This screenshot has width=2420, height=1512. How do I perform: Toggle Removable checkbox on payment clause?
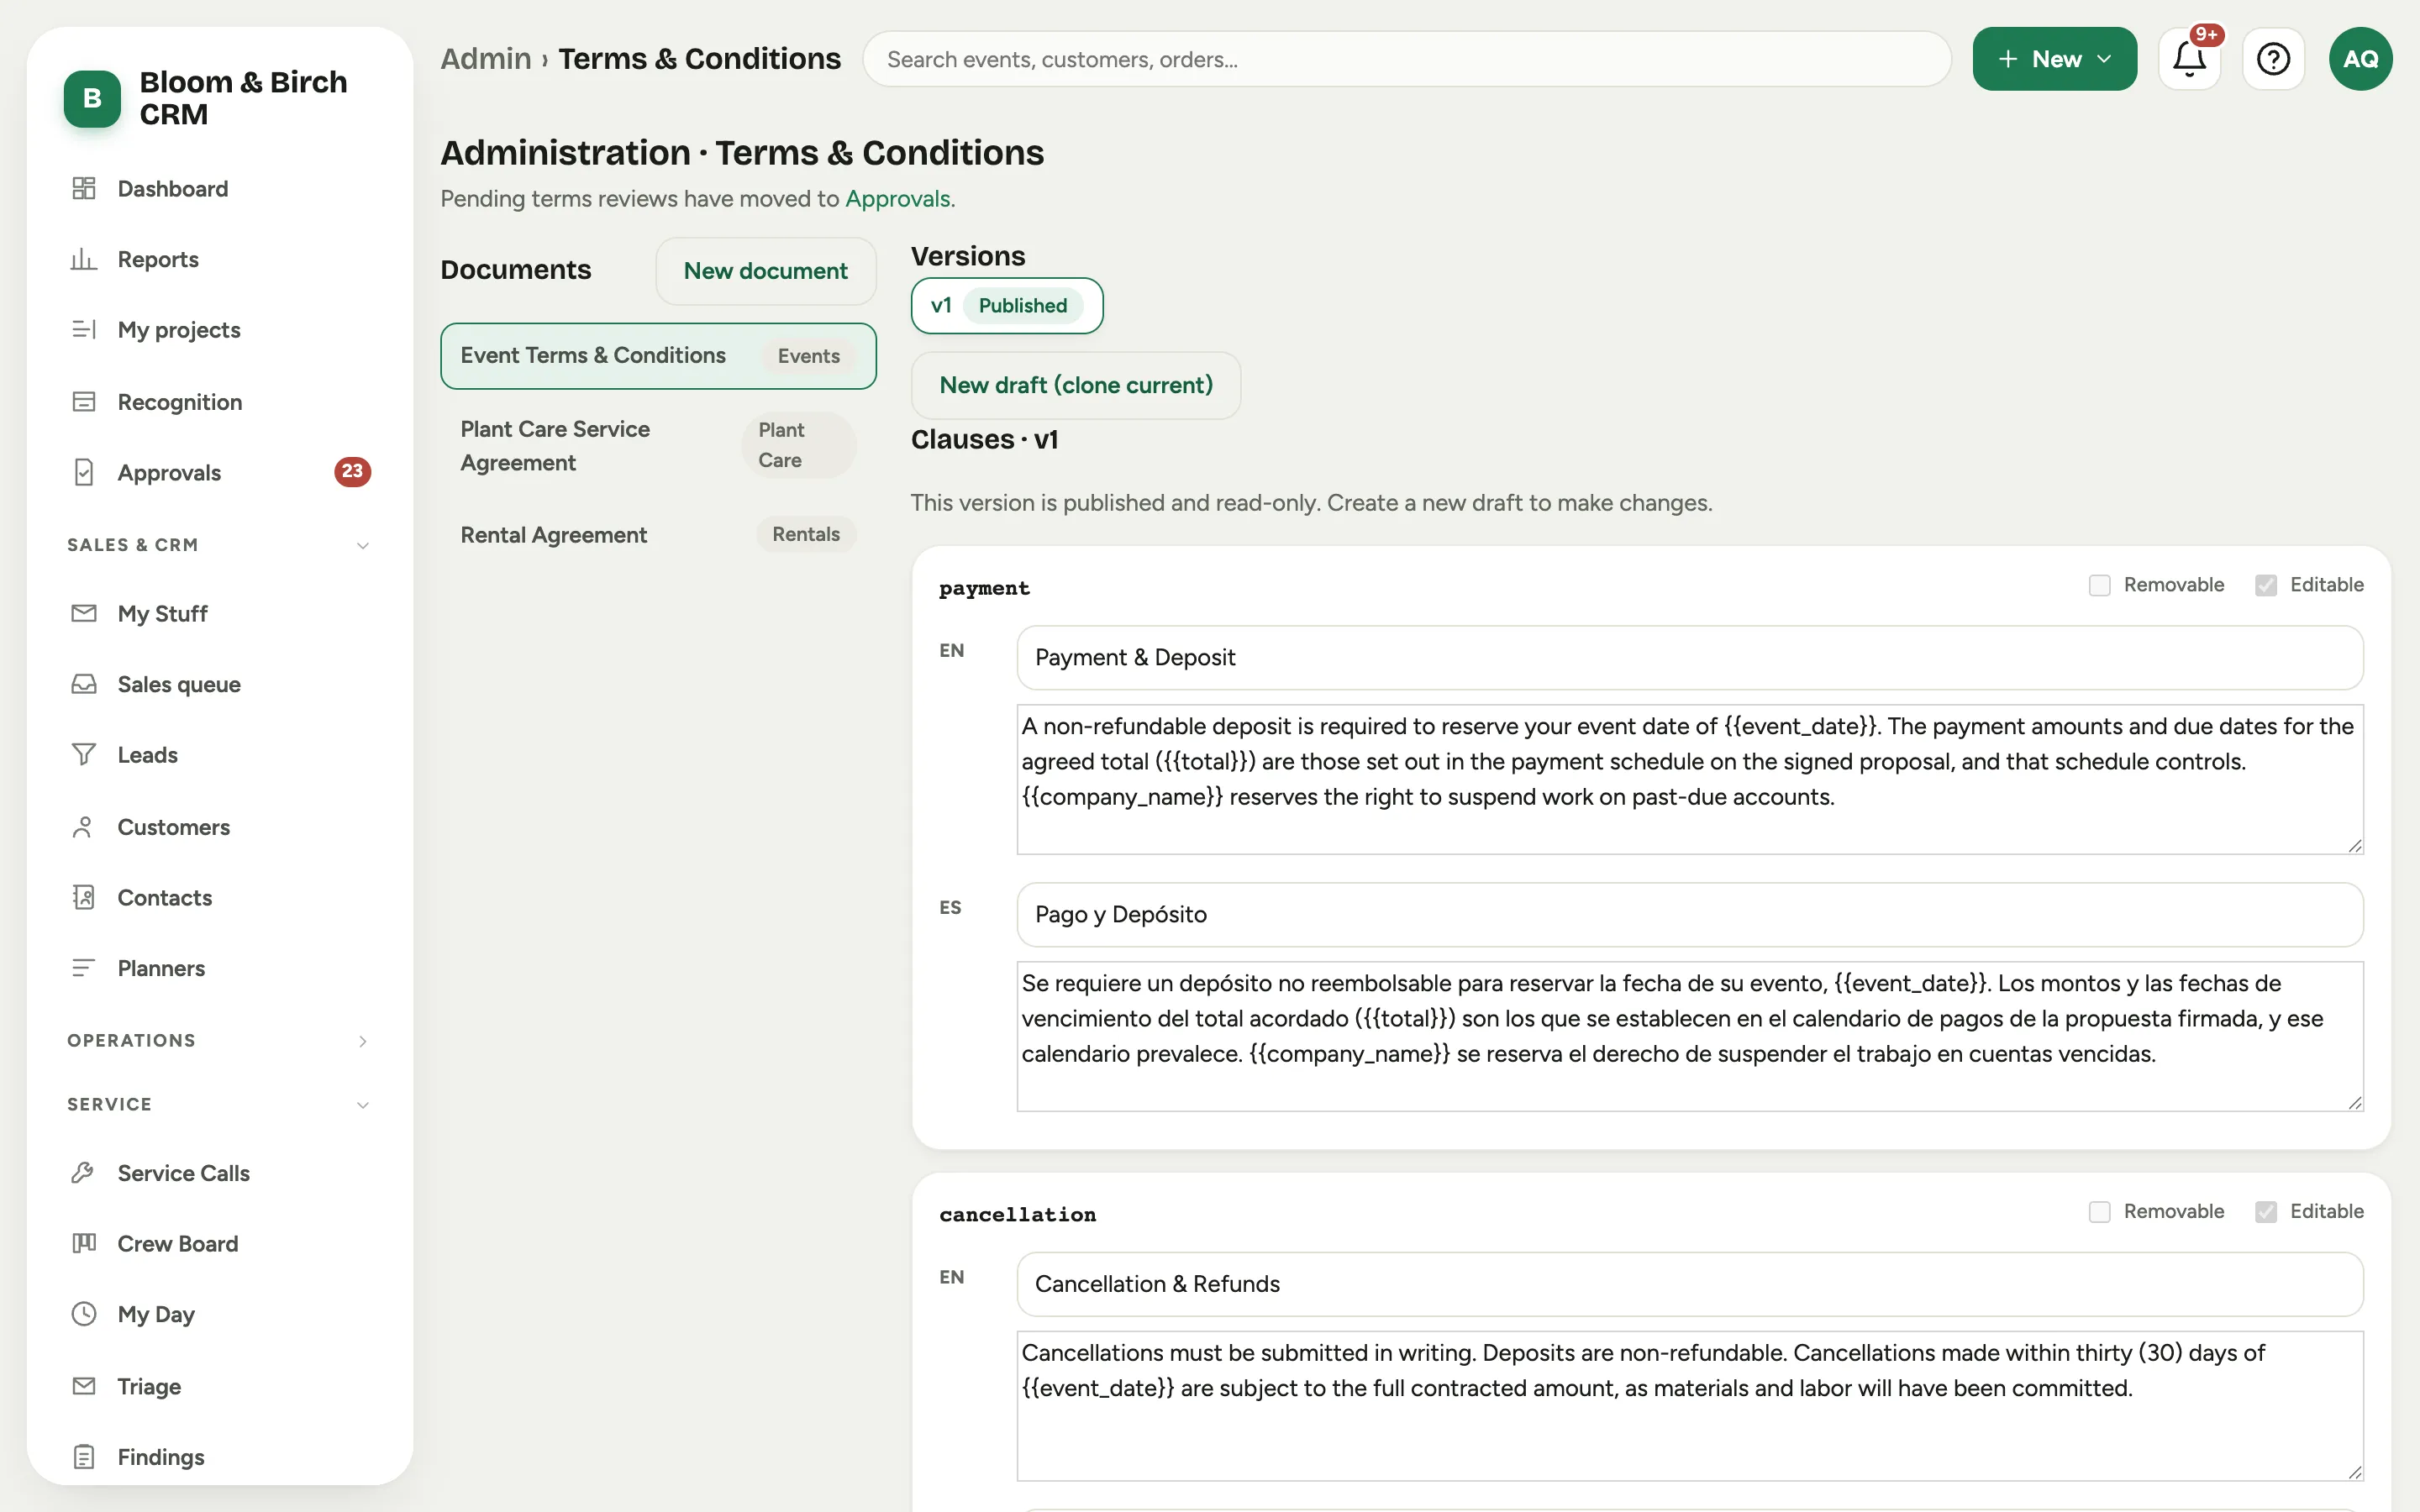tap(2099, 585)
